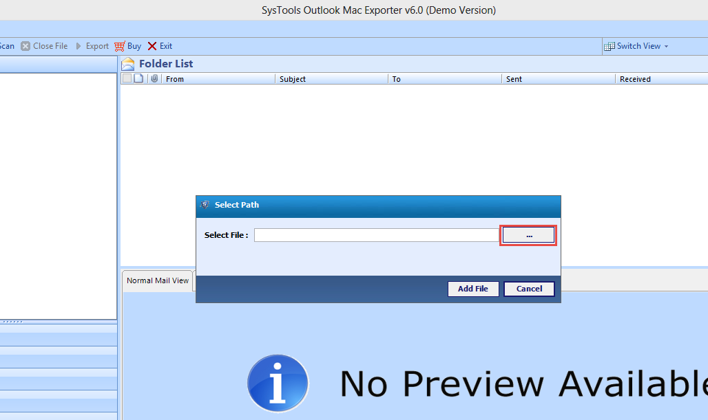Cancel the Select Path dialog
Image resolution: width=708 pixels, height=420 pixels.
coord(529,289)
